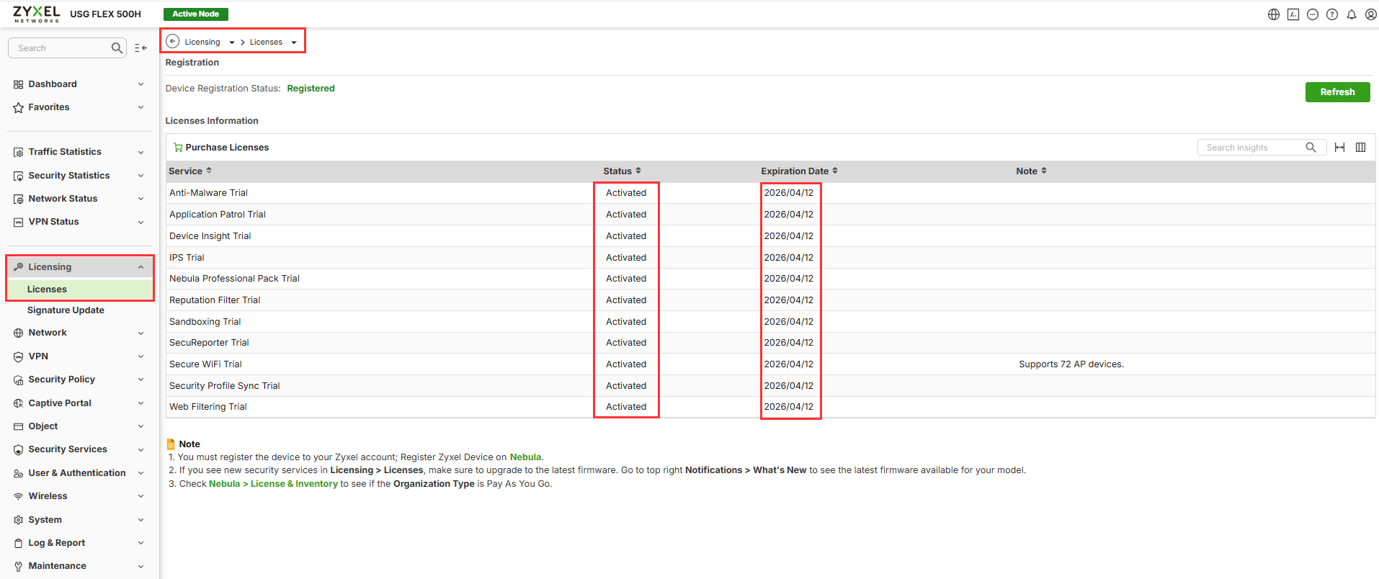Open the help question mark icon
This screenshot has height=579, width=1379.
tap(1332, 14)
